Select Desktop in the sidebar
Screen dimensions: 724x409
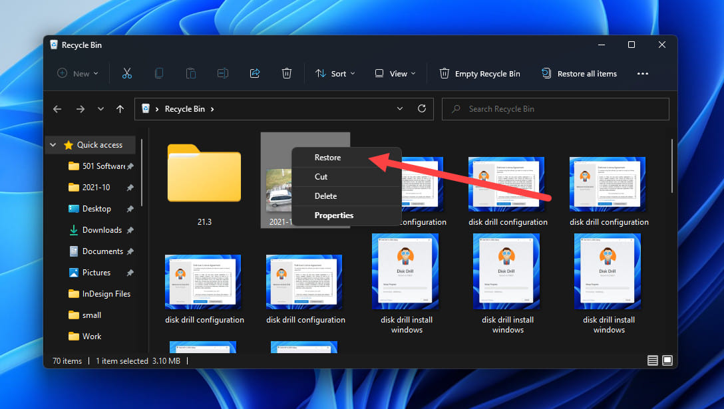pyautogui.click(x=96, y=209)
